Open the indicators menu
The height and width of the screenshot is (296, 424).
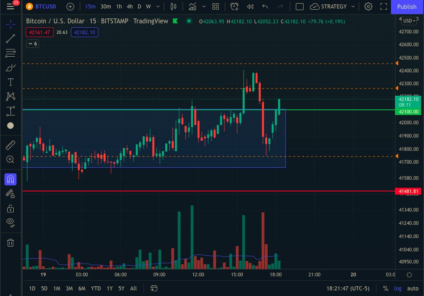[192, 6]
